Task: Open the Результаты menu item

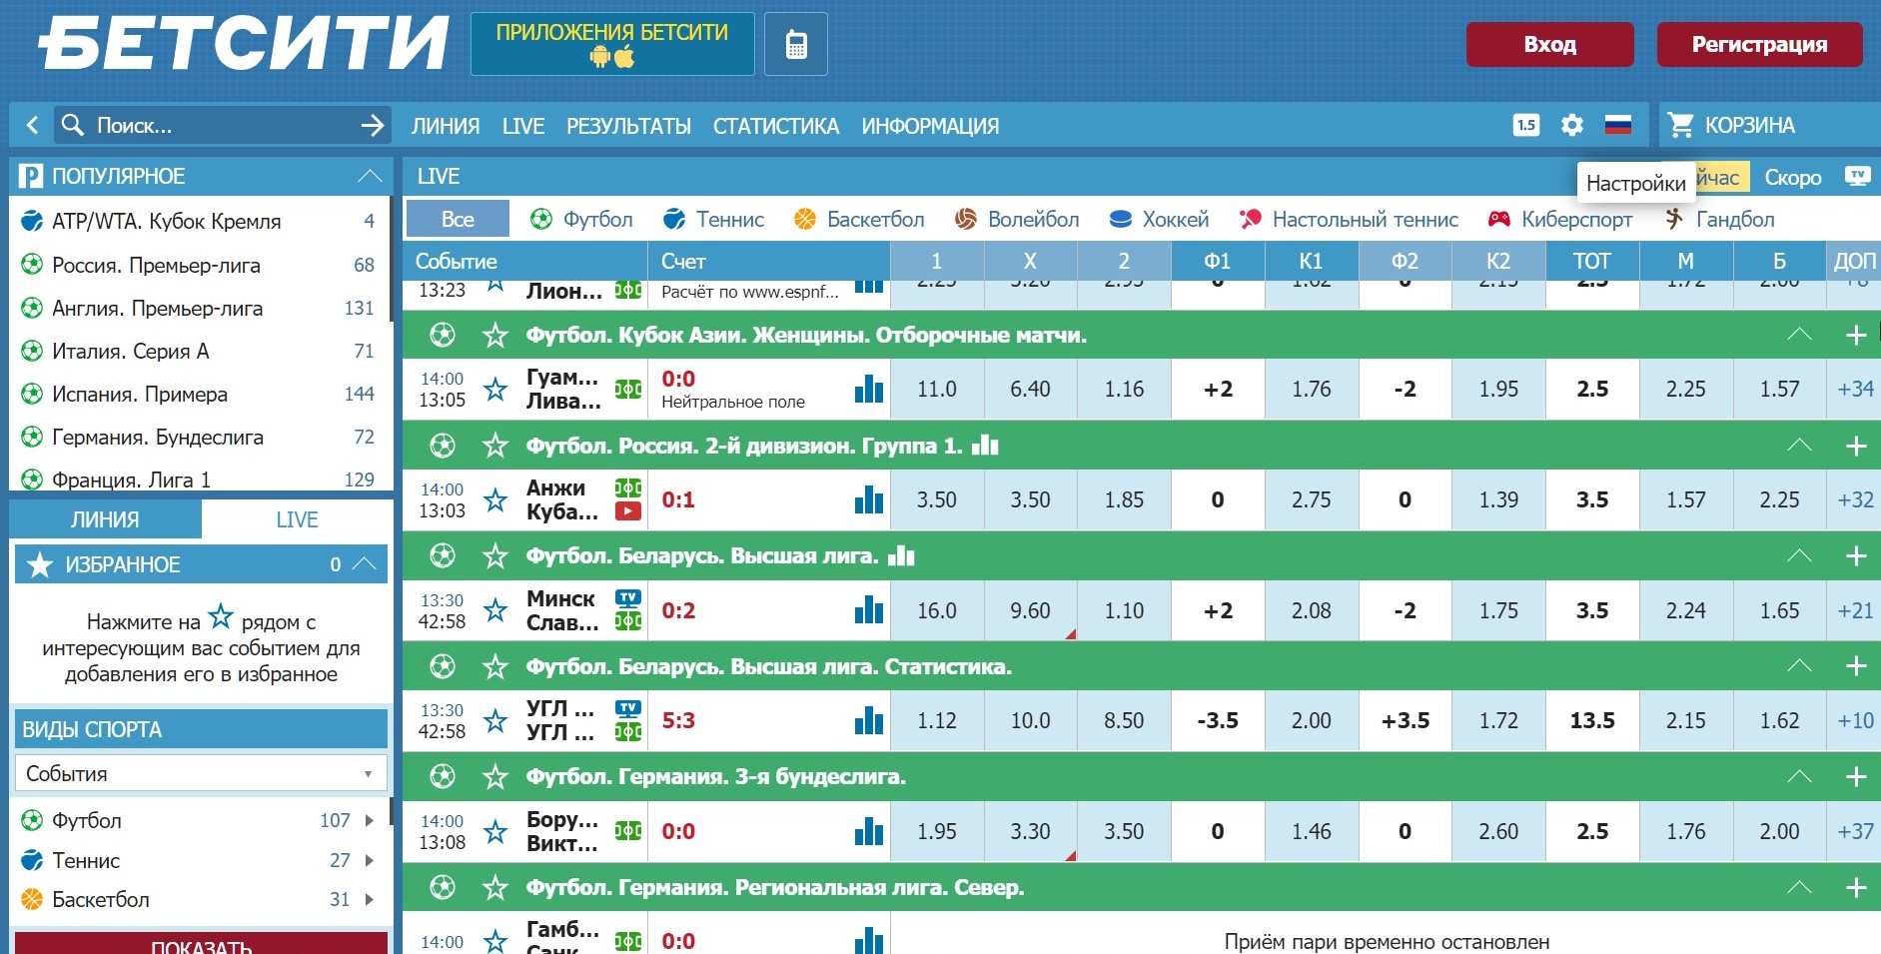Action: [628, 126]
